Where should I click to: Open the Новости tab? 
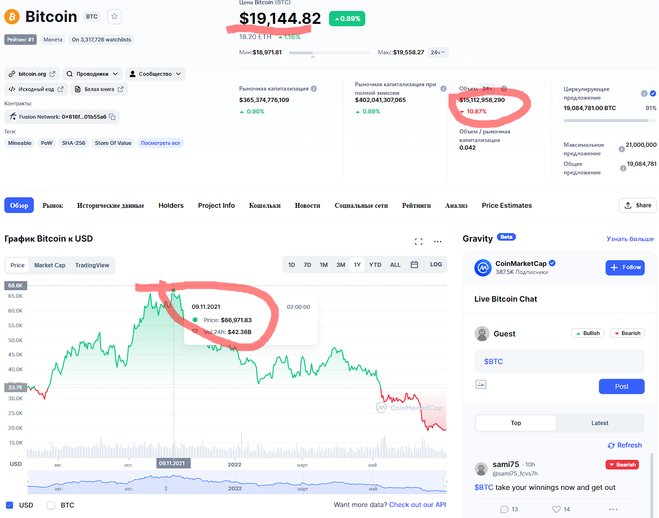[308, 205]
